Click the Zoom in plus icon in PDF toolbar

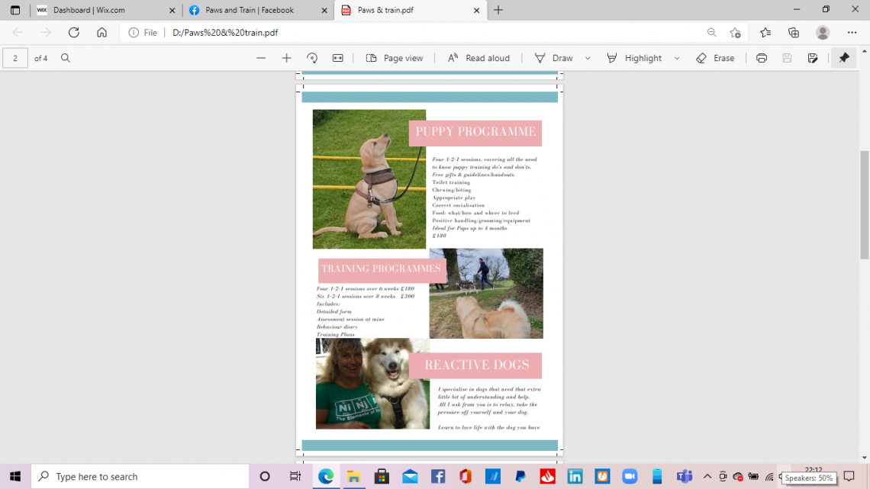(286, 58)
